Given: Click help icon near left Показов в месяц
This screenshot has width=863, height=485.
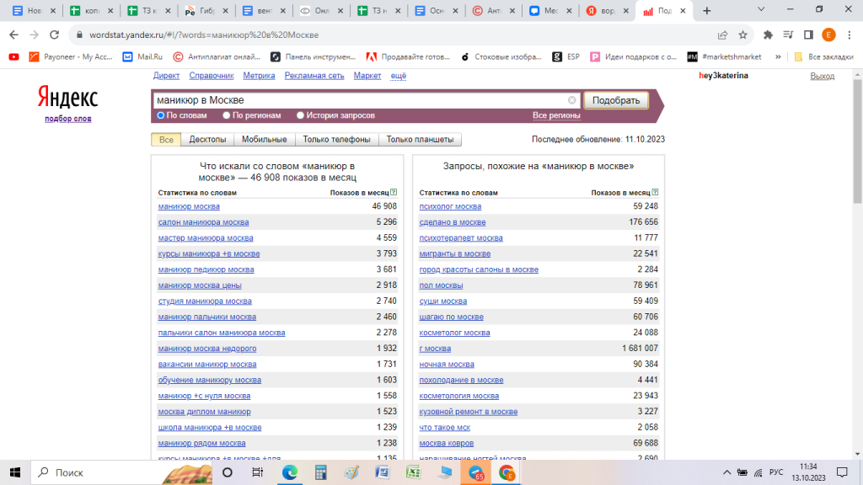Looking at the screenshot, I should [x=394, y=193].
